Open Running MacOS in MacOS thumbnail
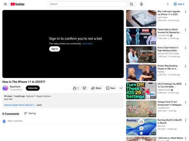Screen dimensions: 189x141 tap(141, 127)
